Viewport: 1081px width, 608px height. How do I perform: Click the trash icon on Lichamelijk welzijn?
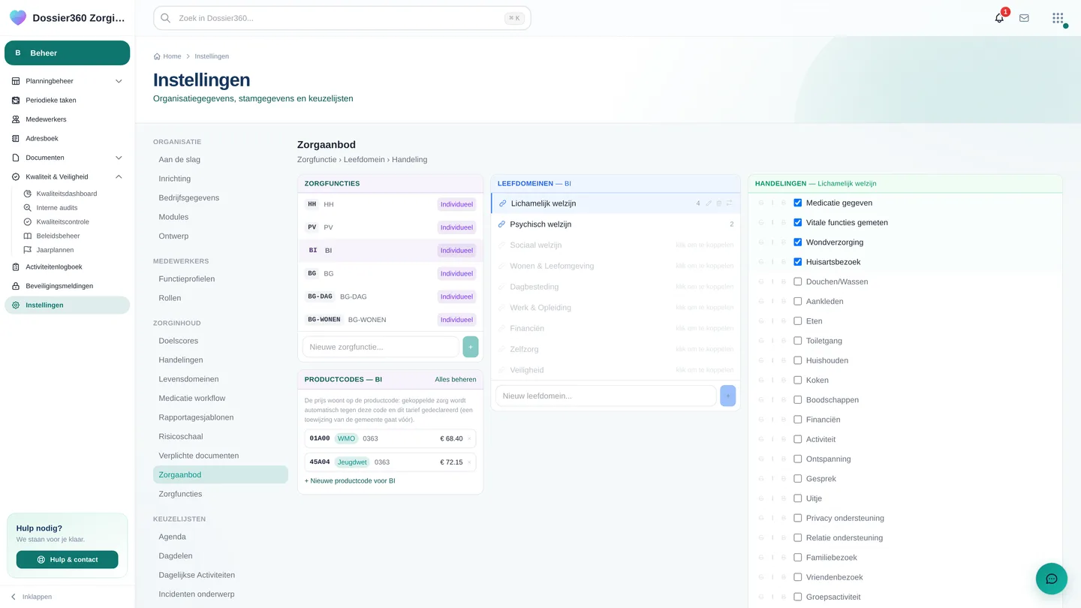tap(719, 203)
